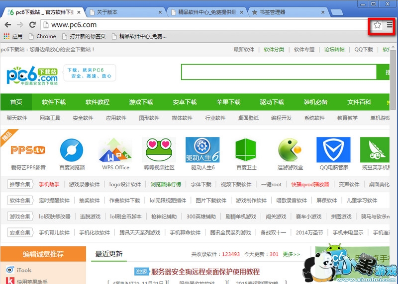Click the 驱动人生6 gear icon
398x284 pixels.
click(202, 150)
